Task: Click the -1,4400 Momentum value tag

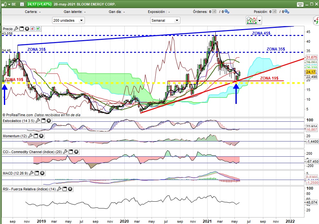Action: coord(312,141)
